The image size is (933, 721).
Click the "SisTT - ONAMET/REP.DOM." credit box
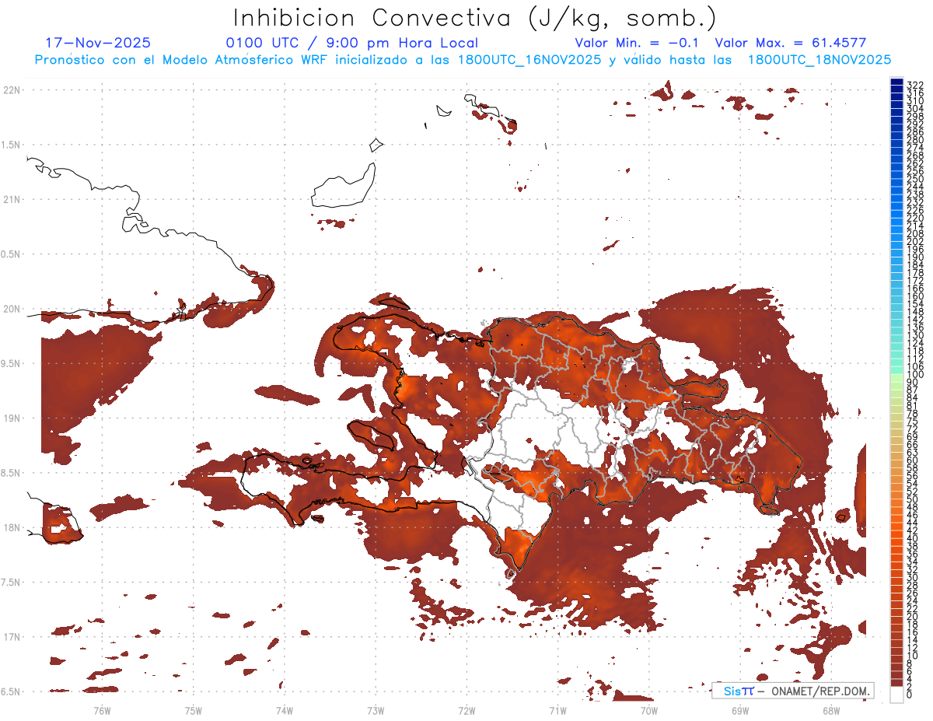point(792,691)
